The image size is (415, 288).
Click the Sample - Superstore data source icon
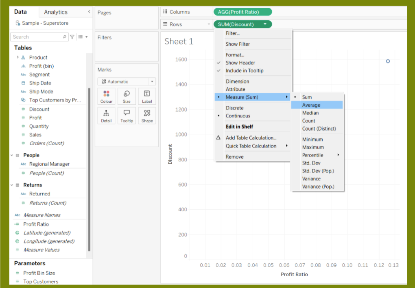(x=17, y=23)
